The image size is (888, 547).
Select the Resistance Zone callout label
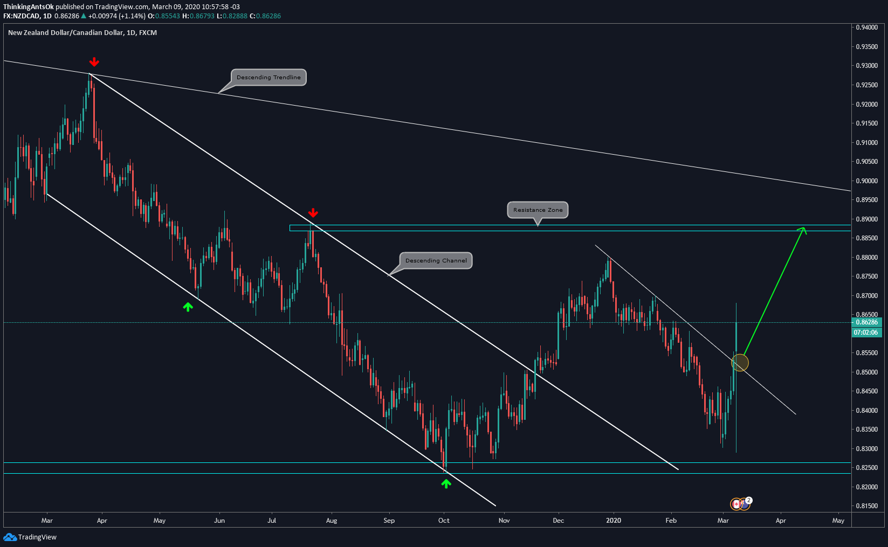coord(538,210)
